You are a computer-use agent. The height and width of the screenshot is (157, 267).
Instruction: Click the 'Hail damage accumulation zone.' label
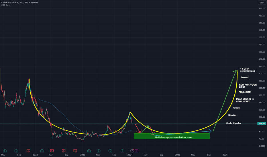click(x=174, y=137)
